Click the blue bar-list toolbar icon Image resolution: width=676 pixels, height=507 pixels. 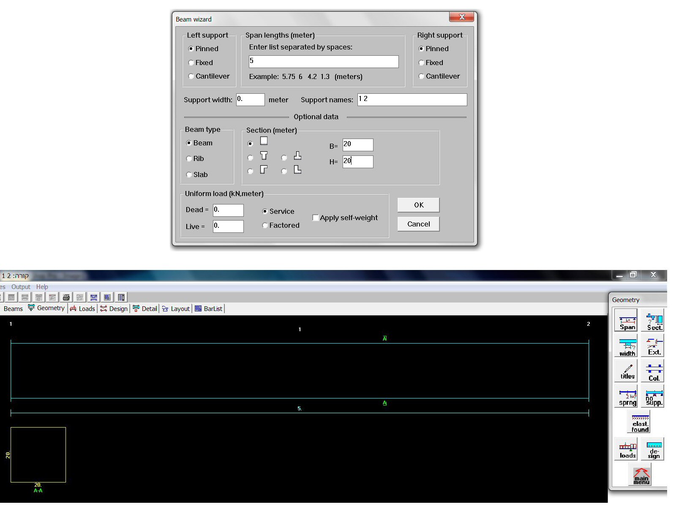[107, 297]
